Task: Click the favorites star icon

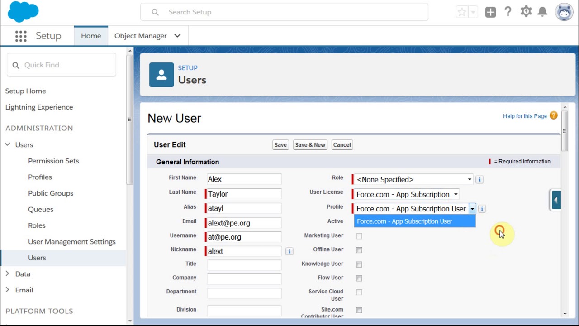Action: point(462,12)
